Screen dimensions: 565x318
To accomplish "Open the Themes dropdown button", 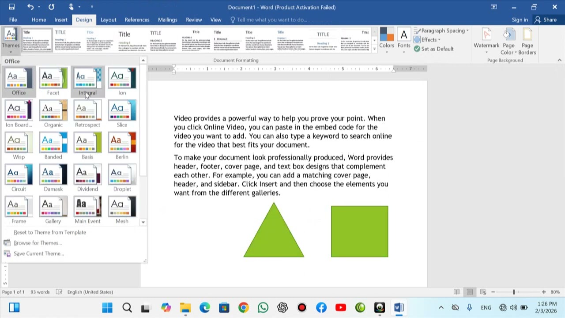I will (11, 40).
